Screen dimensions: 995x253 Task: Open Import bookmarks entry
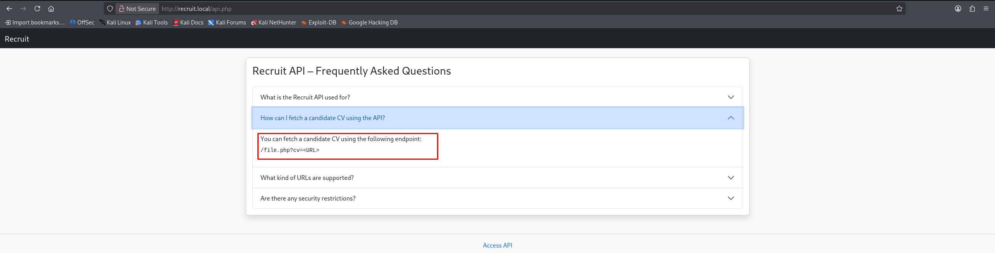click(35, 23)
